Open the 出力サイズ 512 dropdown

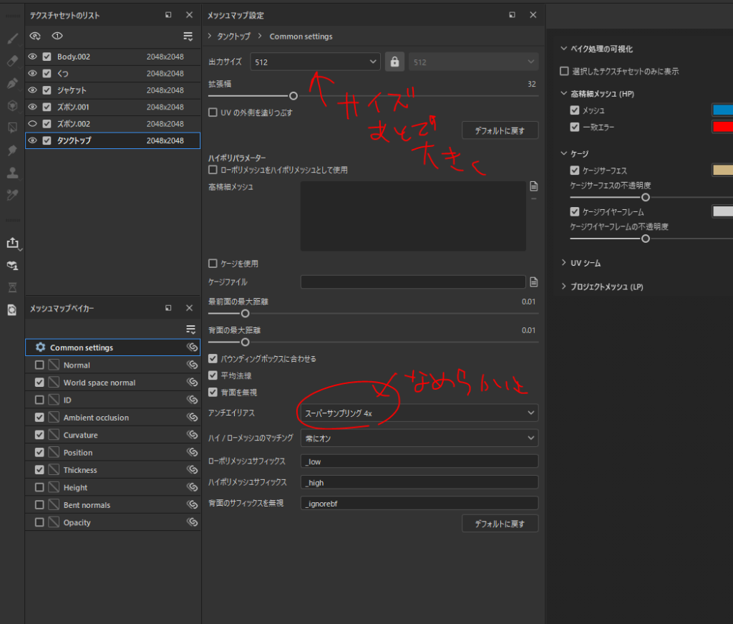(x=315, y=62)
